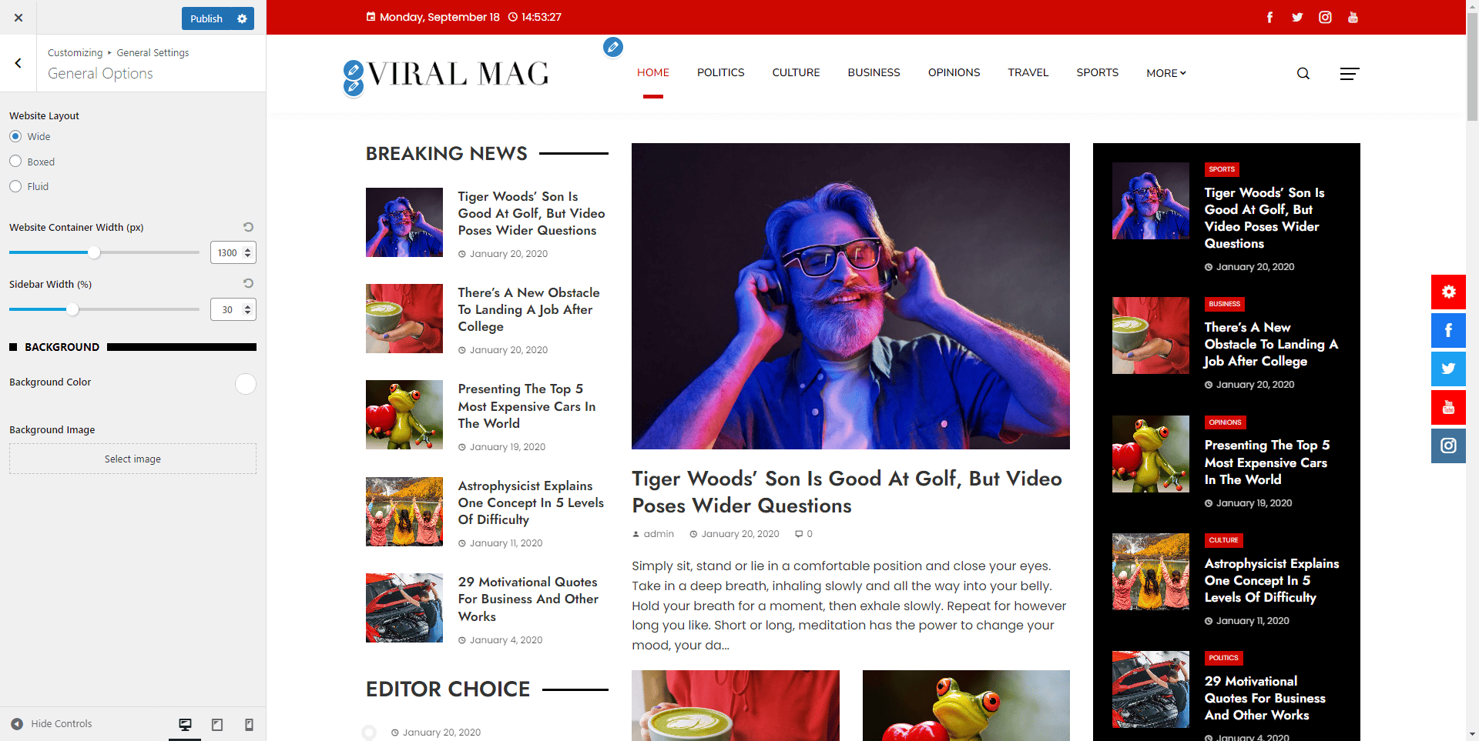This screenshot has width=1479, height=741.
Task: Switch to mobile preview mode
Action: [x=249, y=724]
